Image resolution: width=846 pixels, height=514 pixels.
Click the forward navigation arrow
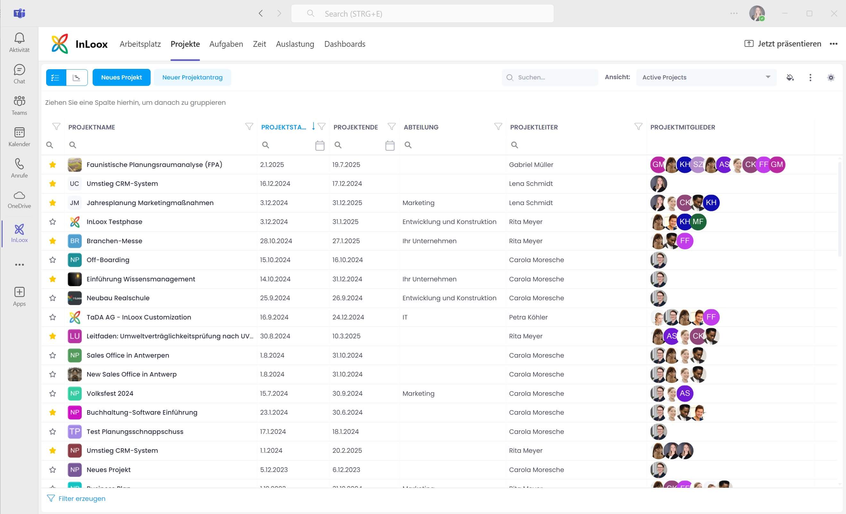(279, 13)
